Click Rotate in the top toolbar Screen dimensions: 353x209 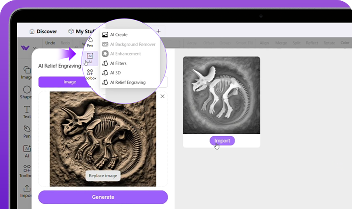point(329,43)
